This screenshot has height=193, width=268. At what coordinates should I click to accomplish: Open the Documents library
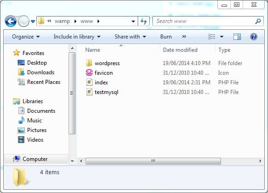(x=41, y=111)
